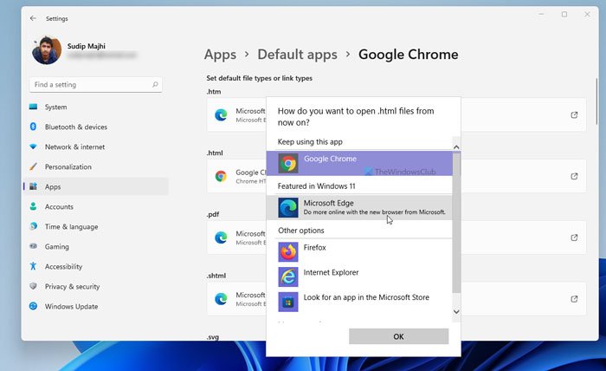This screenshot has width=606, height=371.
Task: Go to Network & internet settings
Action: point(74,146)
